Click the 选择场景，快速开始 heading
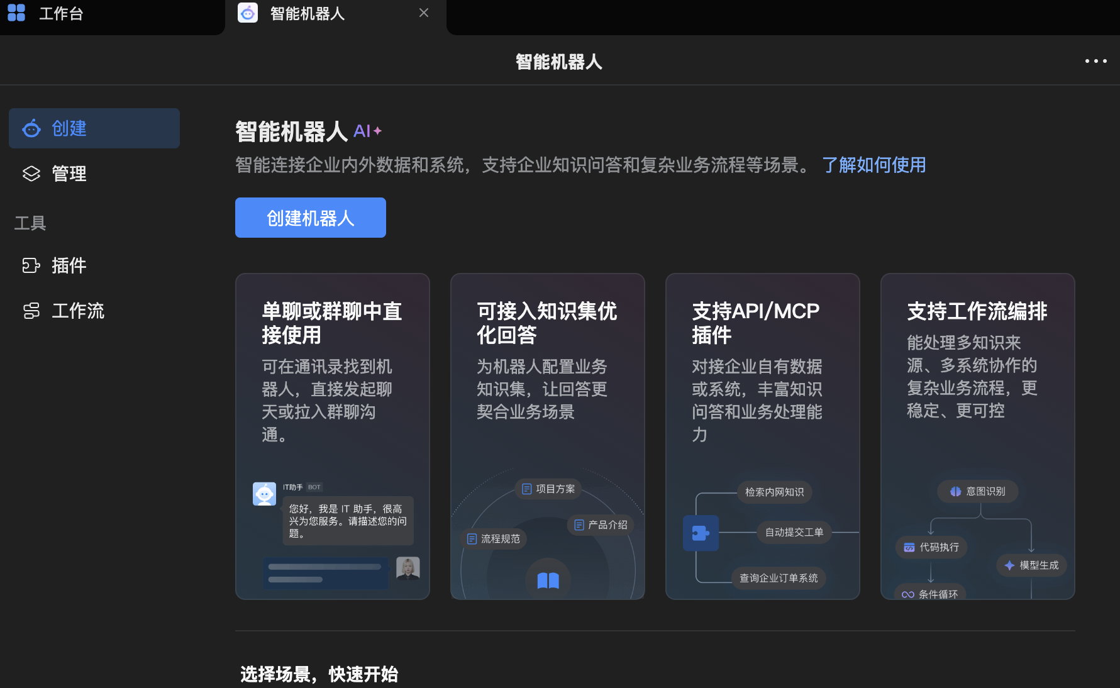Screen dimensions: 1120x688 point(319,674)
